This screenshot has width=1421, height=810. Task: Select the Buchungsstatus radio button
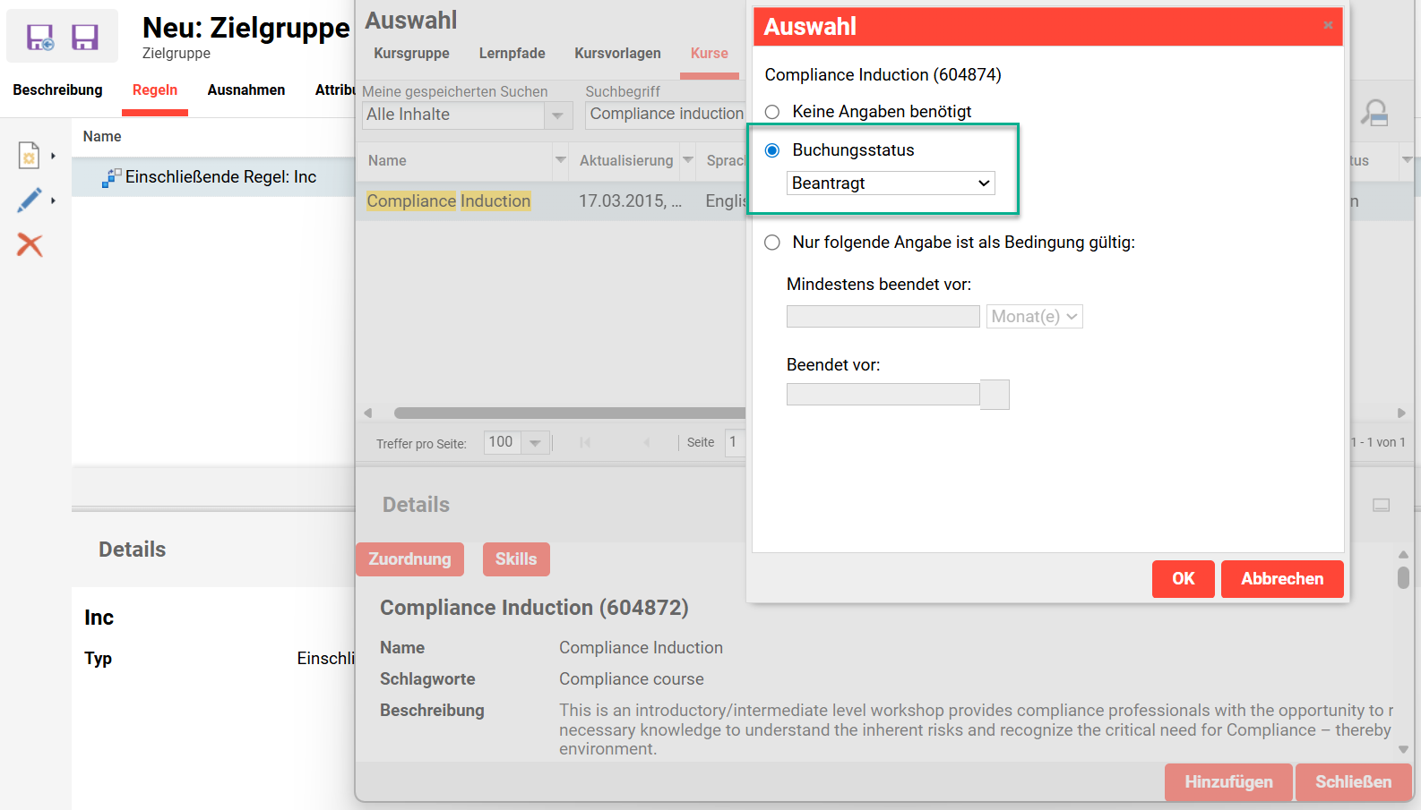pos(772,150)
